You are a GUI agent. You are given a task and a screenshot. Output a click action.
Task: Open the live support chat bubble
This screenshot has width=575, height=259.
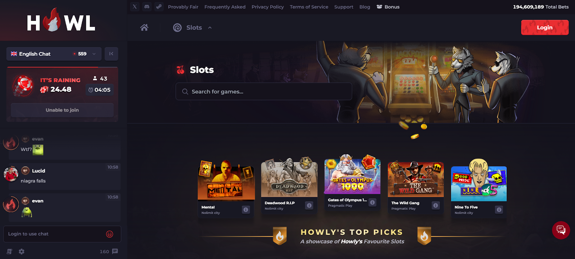pyautogui.click(x=561, y=230)
